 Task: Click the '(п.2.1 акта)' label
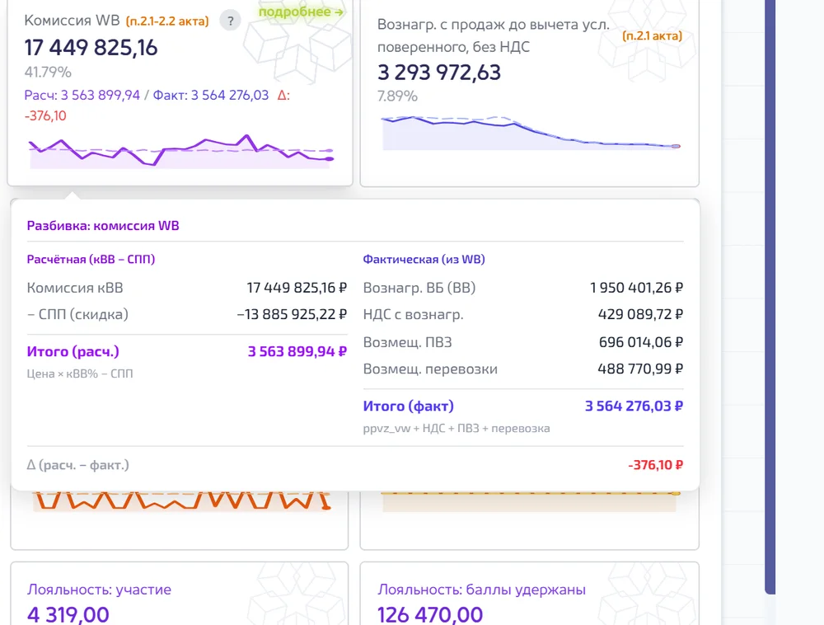652,35
